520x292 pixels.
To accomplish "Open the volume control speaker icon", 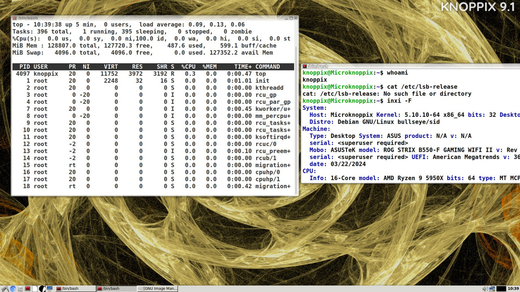I will (x=485, y=289).
